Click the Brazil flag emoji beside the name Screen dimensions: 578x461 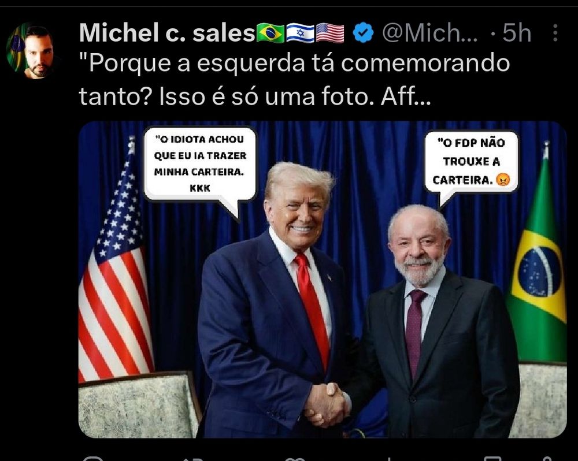(271, 33)
